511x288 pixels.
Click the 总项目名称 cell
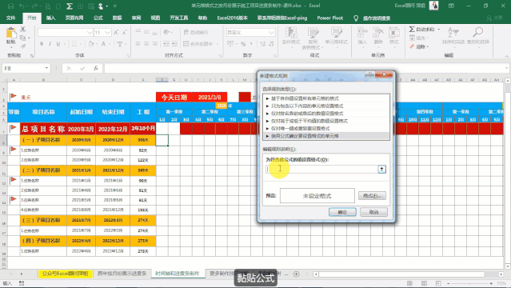pyautogui.click(x=43, y=129)
